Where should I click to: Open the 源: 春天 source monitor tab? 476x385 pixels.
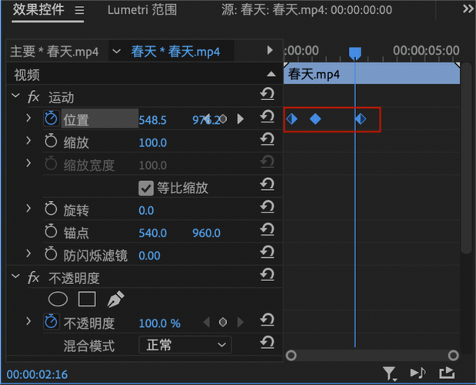click(x=307, y=10)
